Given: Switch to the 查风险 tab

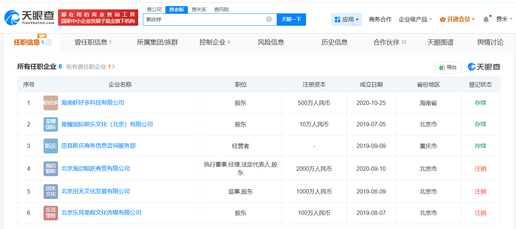Looking at the screenshot, I should click(221, 9).
